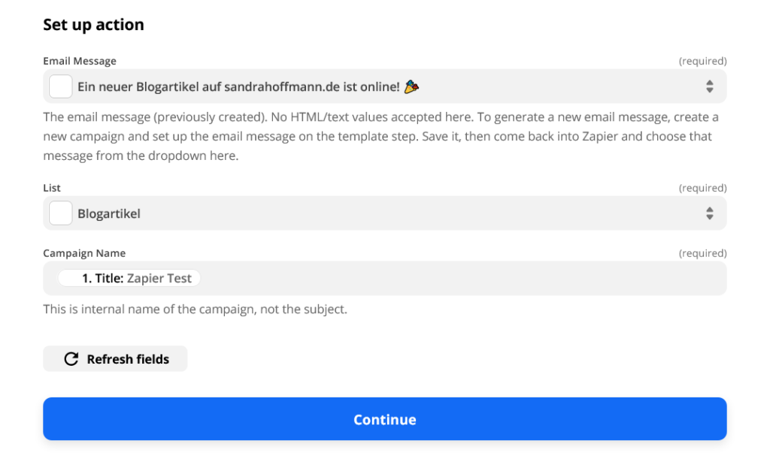Click the party popper emoji in email message
The height and width of the screenshot is (459, 770).
click(411, 87)
